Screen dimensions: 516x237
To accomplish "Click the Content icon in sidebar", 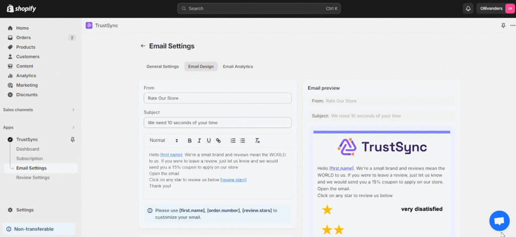I will click(x=10, y=66).
